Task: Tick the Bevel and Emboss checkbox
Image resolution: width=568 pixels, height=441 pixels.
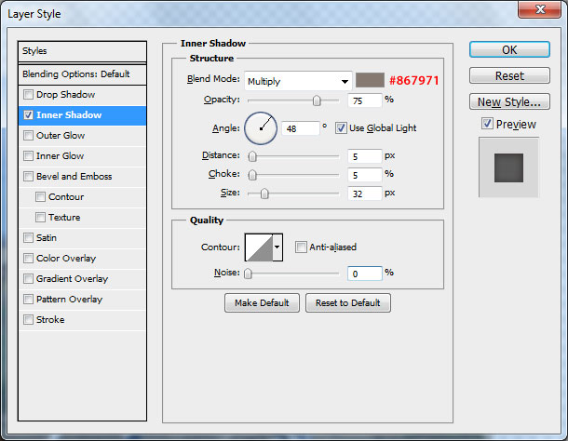Action: 28,177
